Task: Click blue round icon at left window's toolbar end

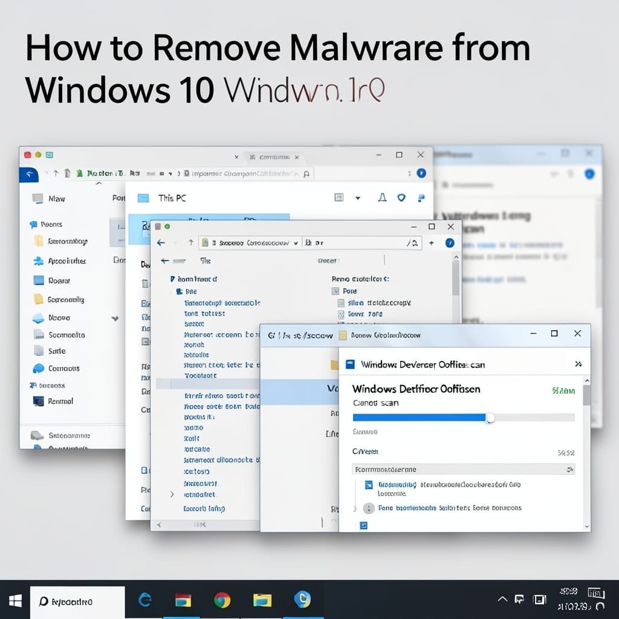Action: tap(421, 173)
